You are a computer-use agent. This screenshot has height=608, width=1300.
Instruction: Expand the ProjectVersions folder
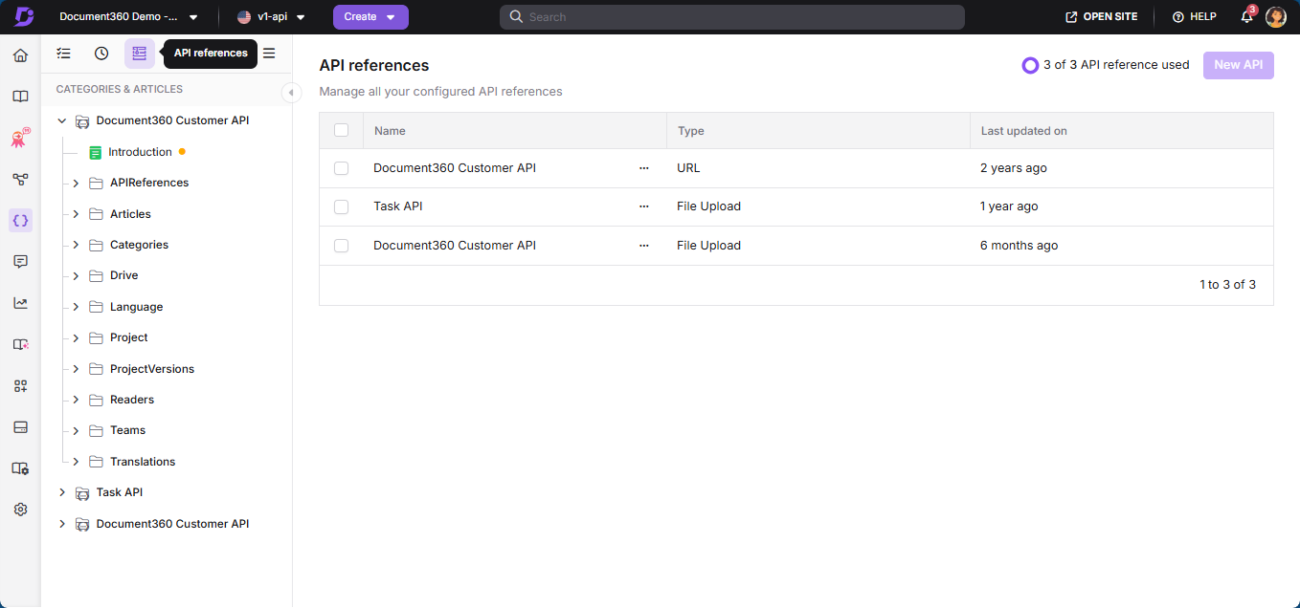coord(76,369)
